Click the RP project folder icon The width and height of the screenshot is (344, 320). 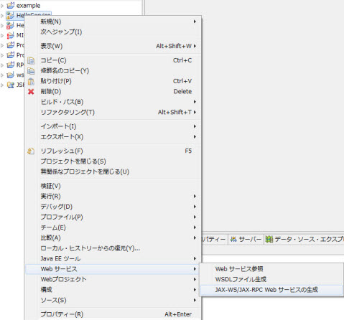11,65
